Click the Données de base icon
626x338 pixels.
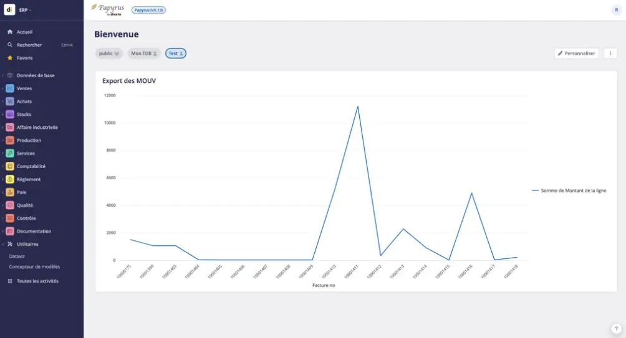[10, 75]
